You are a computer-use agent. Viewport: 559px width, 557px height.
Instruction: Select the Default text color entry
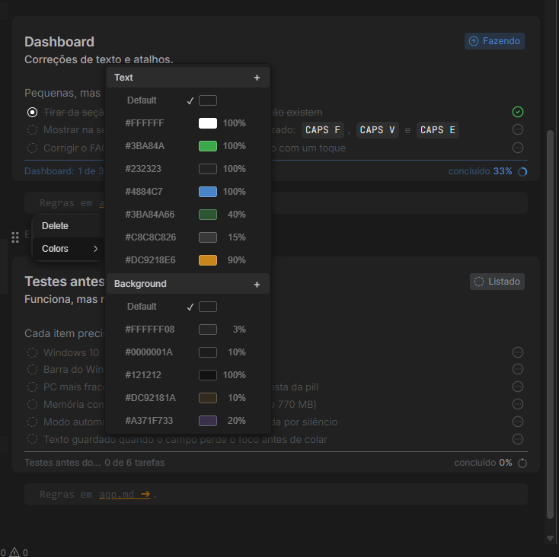(x=188, y=100)
